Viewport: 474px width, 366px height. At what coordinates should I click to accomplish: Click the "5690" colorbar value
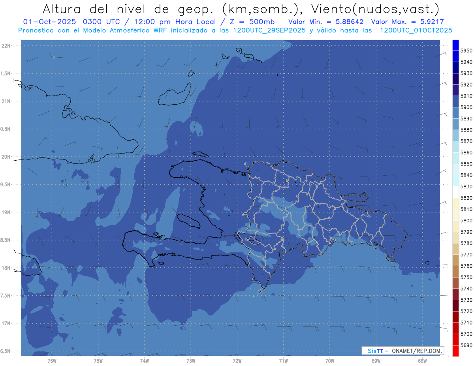point(466,345)
